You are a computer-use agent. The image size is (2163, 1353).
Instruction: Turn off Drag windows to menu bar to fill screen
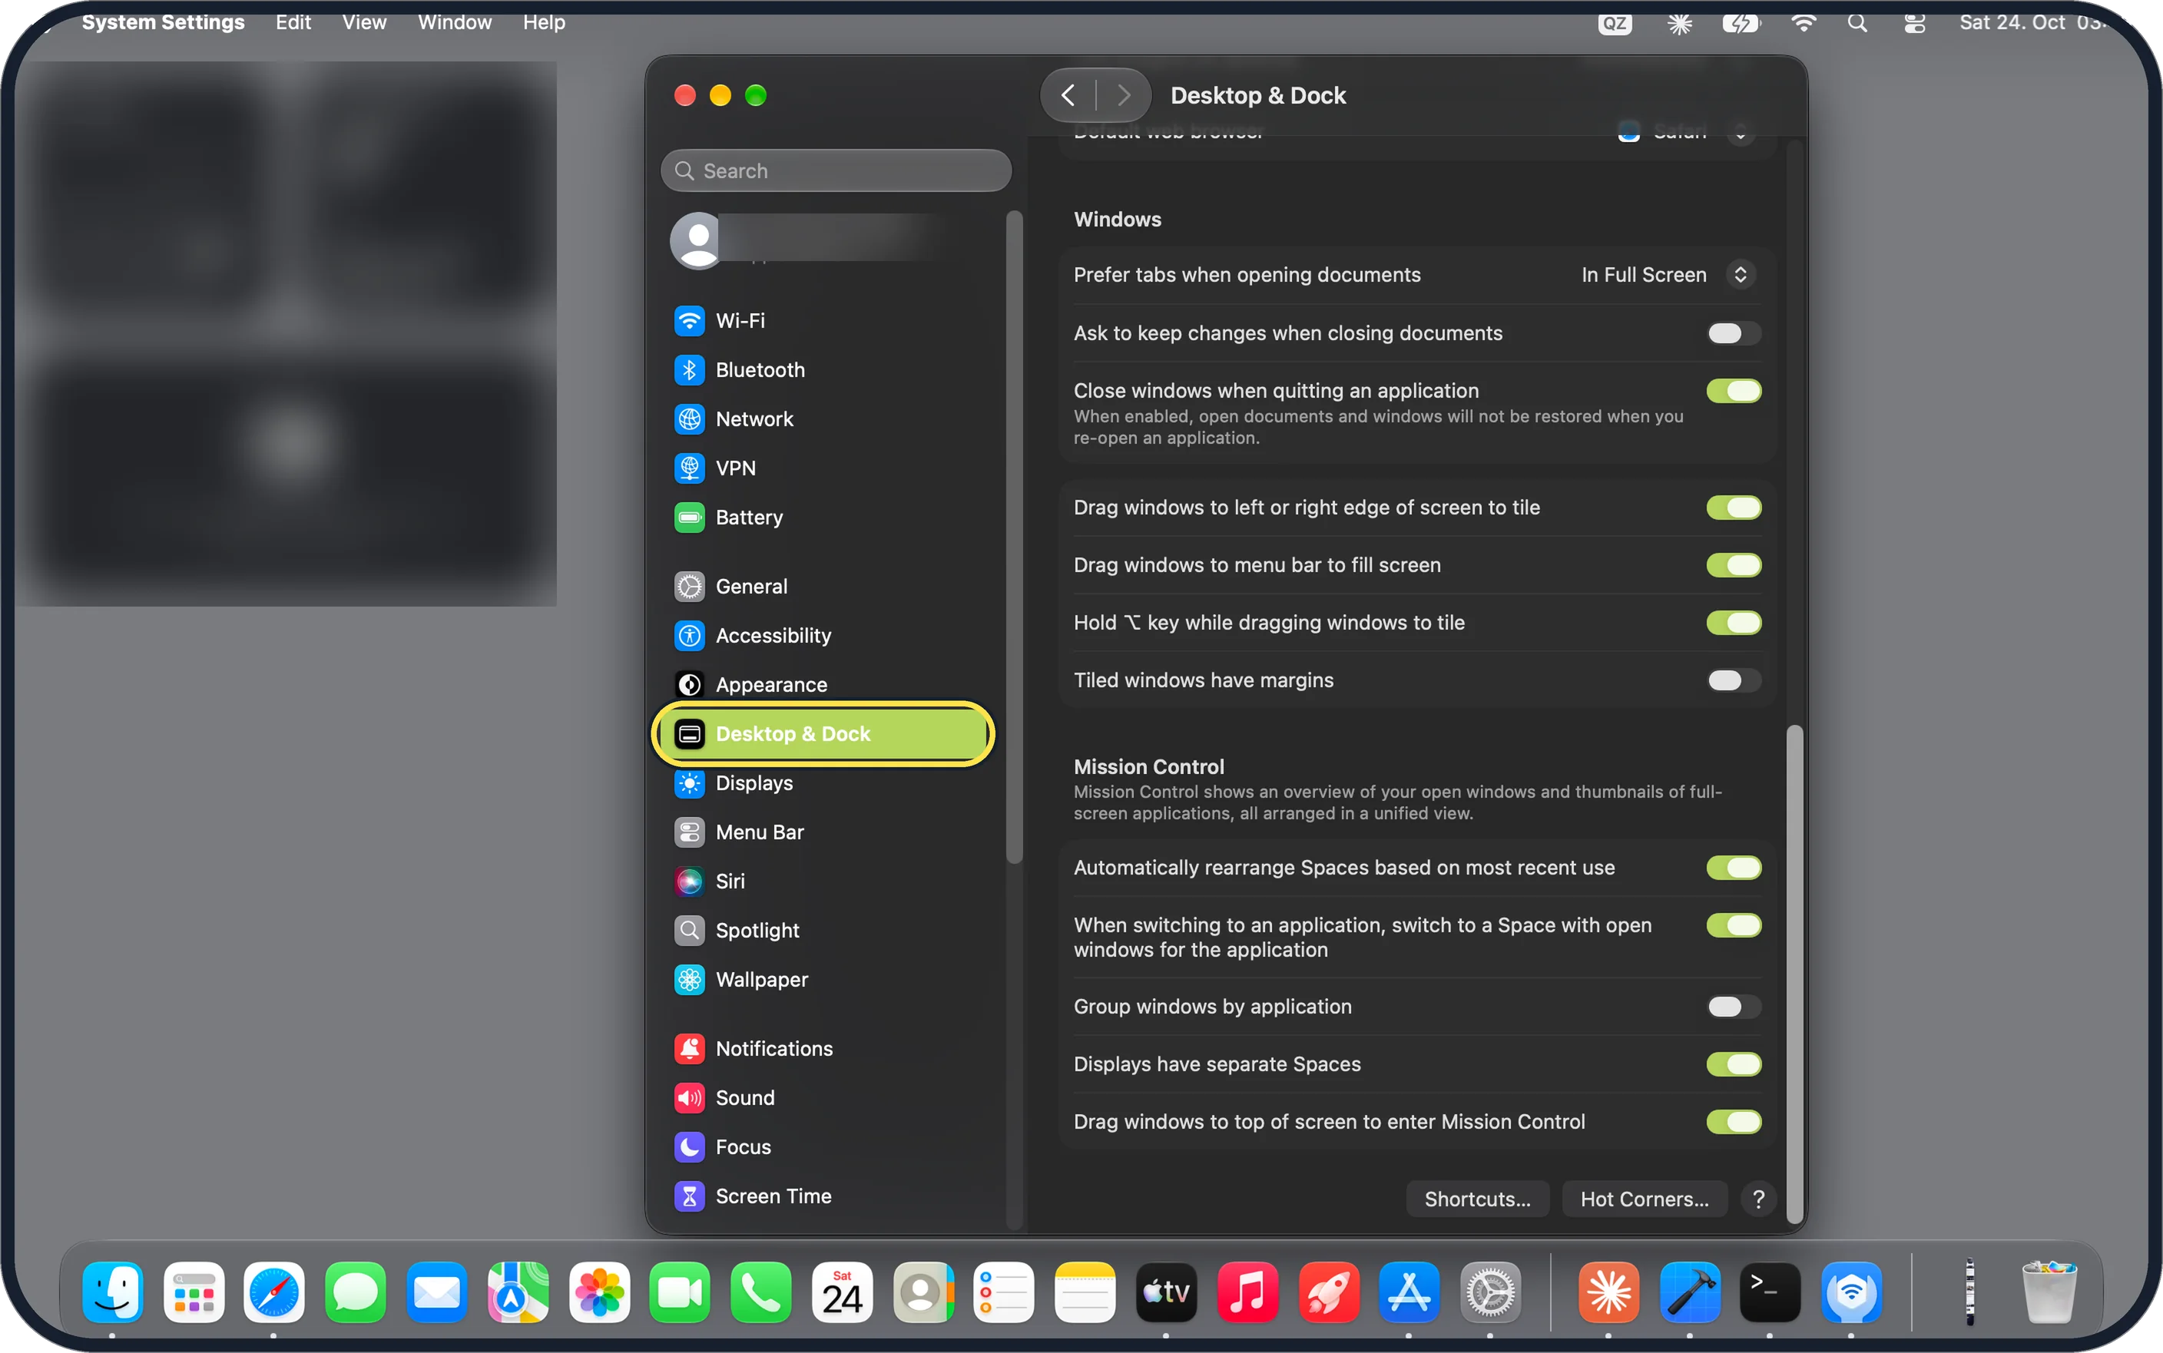pos(1734,565)
